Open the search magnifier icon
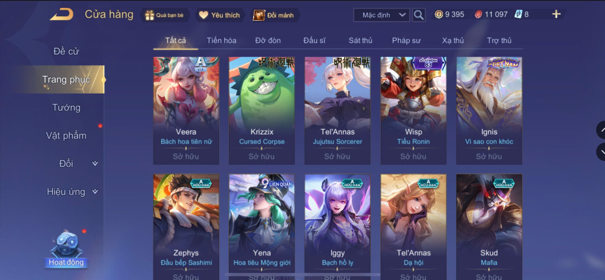This screenshot has height=280, width=605. coord(419,15)
